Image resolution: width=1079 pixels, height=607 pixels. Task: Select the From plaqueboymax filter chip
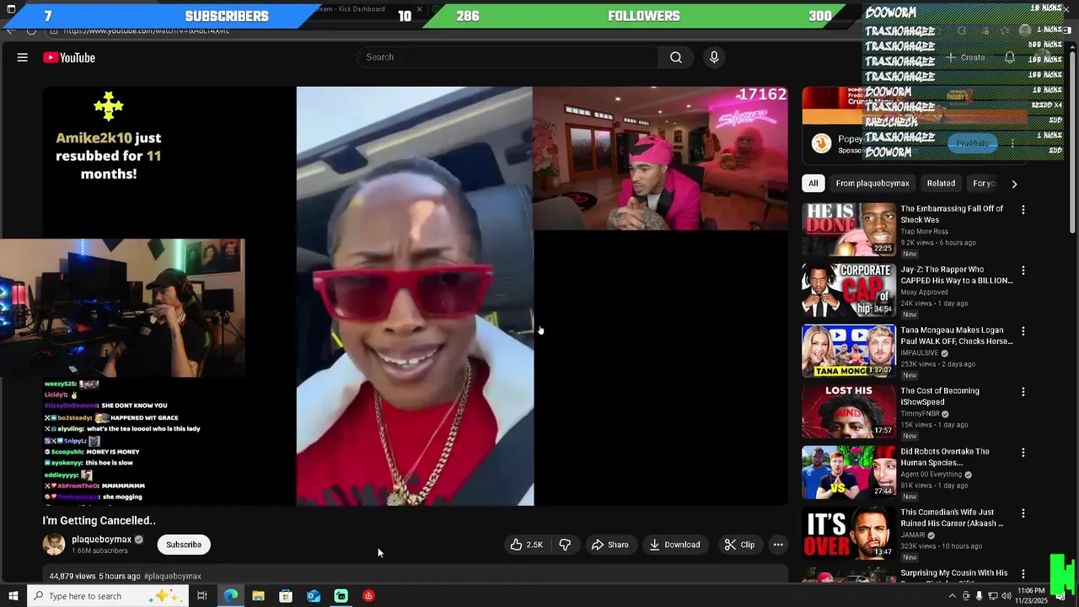tap(872, 184)
